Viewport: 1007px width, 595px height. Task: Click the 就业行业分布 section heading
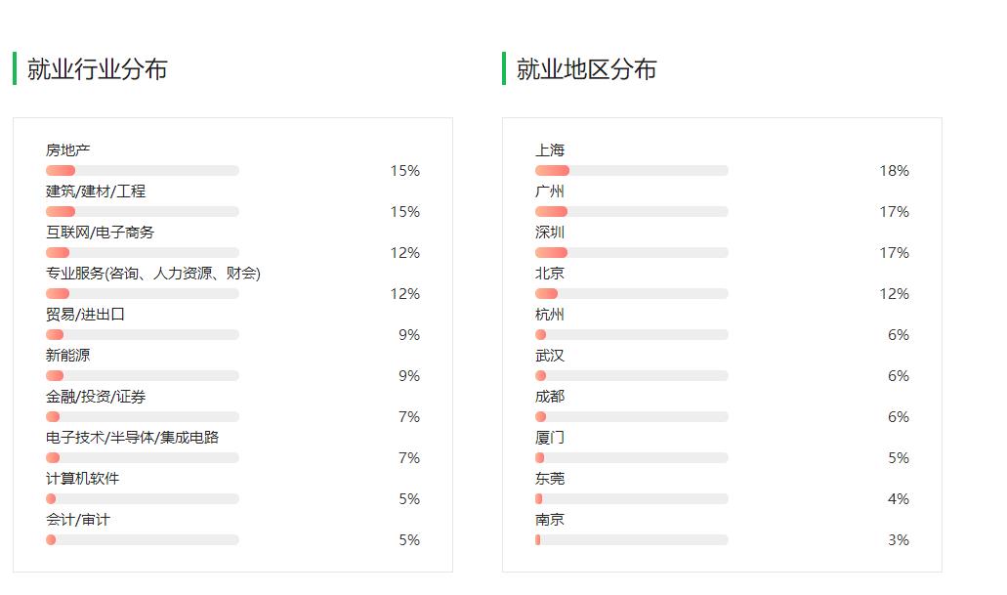[x=97, y=69]
